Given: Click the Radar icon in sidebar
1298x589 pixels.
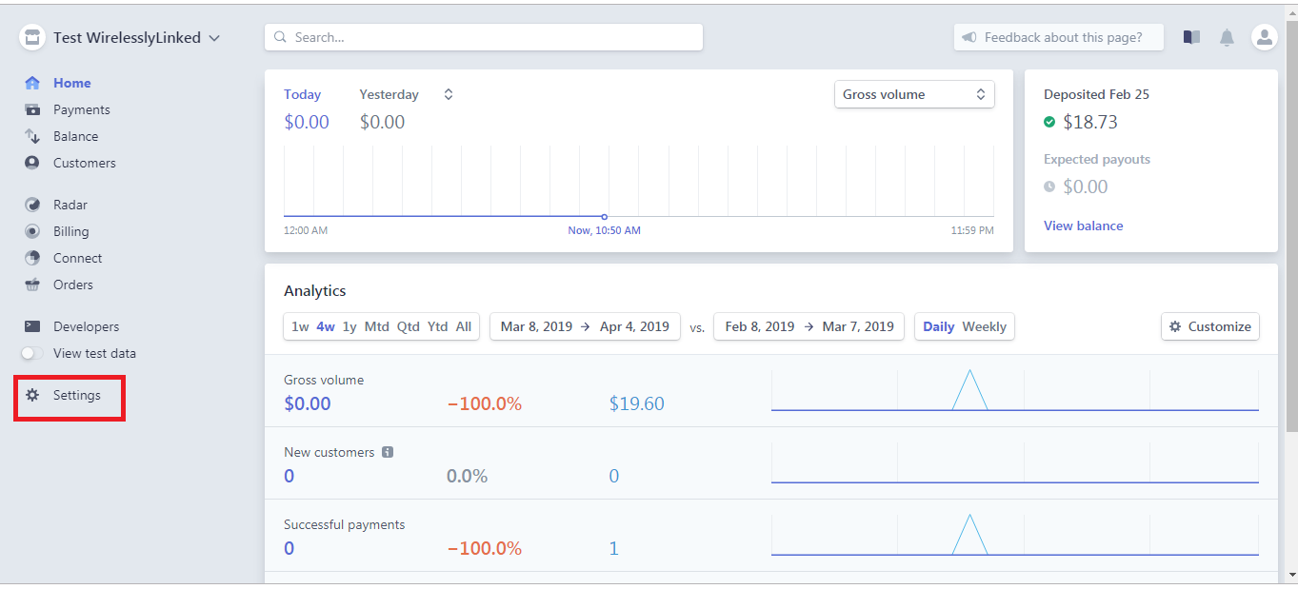Looking at the screenshot, I should click(x=32, y=205).
